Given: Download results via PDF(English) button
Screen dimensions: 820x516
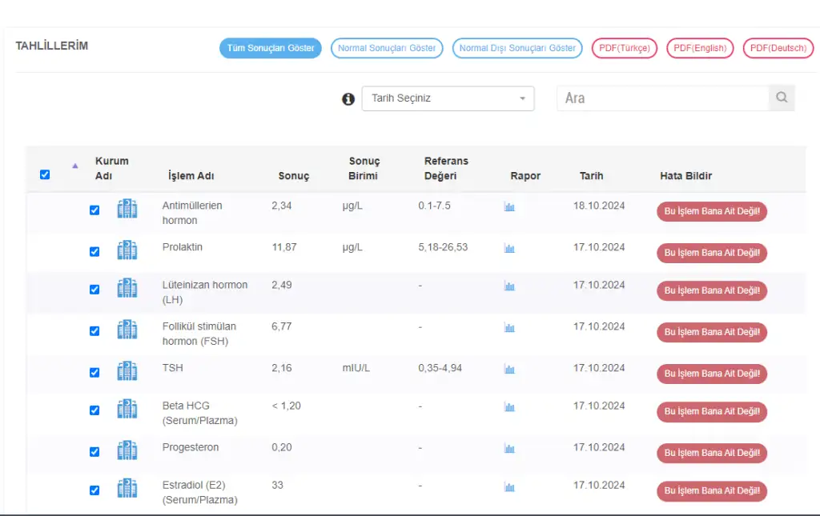Looking at the screenshot, I should pyautogui.click(x=700, y=48).
